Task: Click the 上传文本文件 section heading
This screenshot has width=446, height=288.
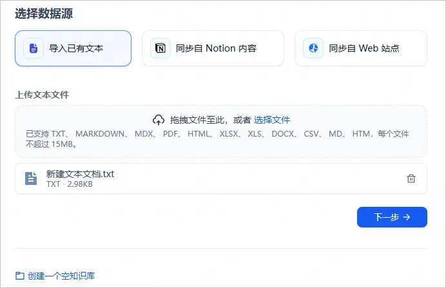Action: (42, 95)
